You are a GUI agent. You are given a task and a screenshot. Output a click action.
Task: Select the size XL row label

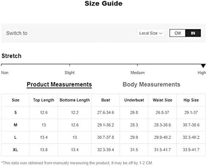coord(15,150)
